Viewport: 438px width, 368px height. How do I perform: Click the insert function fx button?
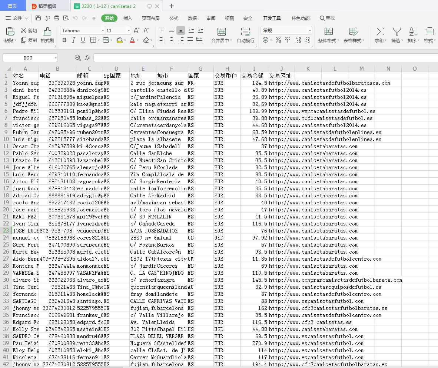point(87,58)
